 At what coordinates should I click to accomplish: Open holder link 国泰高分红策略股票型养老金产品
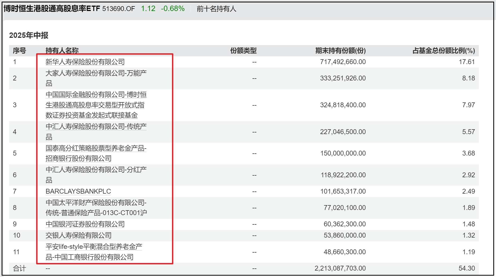click(96, 153)
